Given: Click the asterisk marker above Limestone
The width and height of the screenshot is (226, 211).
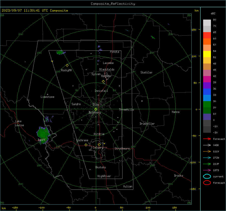Looking at the screenshot, I should 47,95.
